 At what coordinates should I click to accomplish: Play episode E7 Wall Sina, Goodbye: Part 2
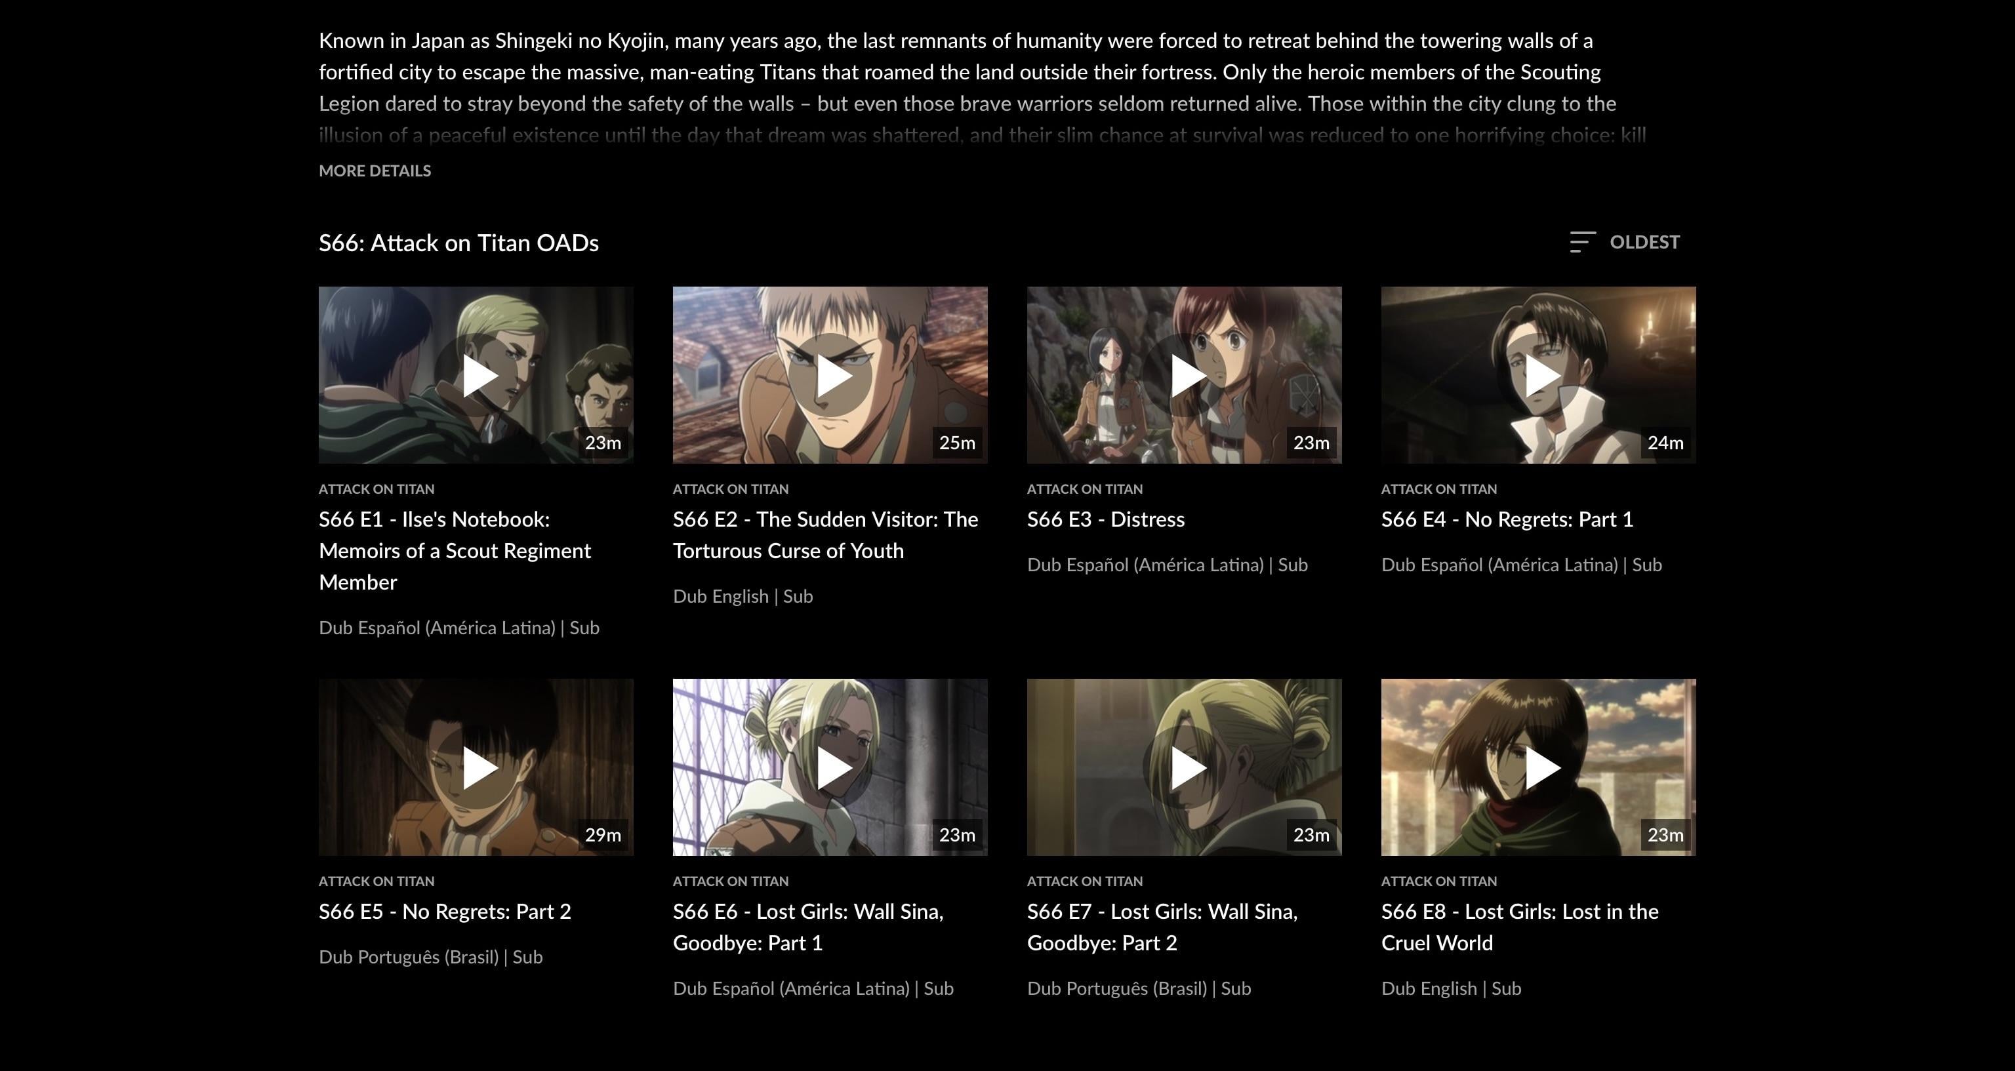1185,767
